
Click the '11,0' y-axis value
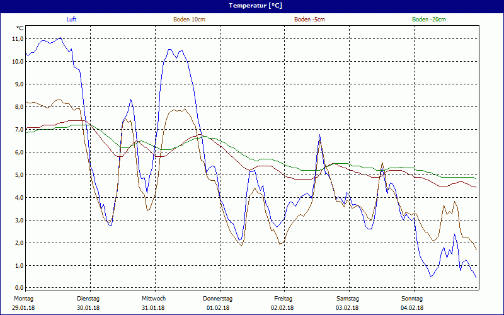tap(18, 39)
